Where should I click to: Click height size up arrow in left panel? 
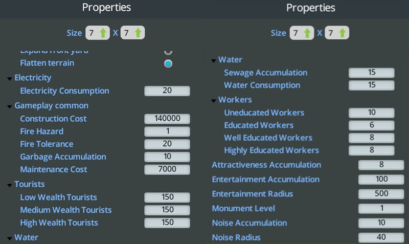point(138,33)
